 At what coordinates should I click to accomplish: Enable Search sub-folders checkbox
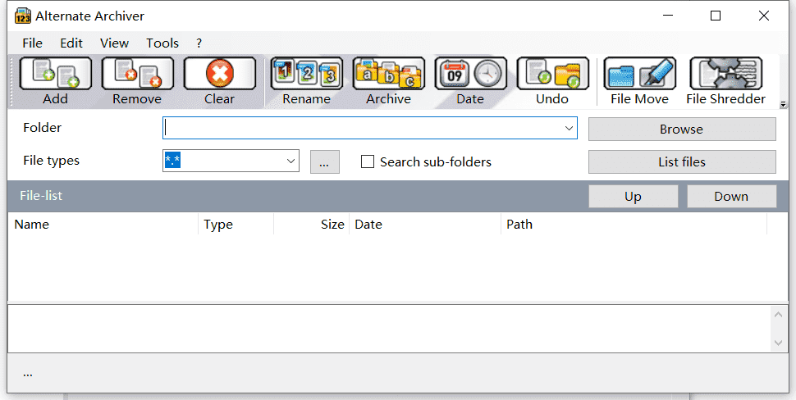(367, 161)
